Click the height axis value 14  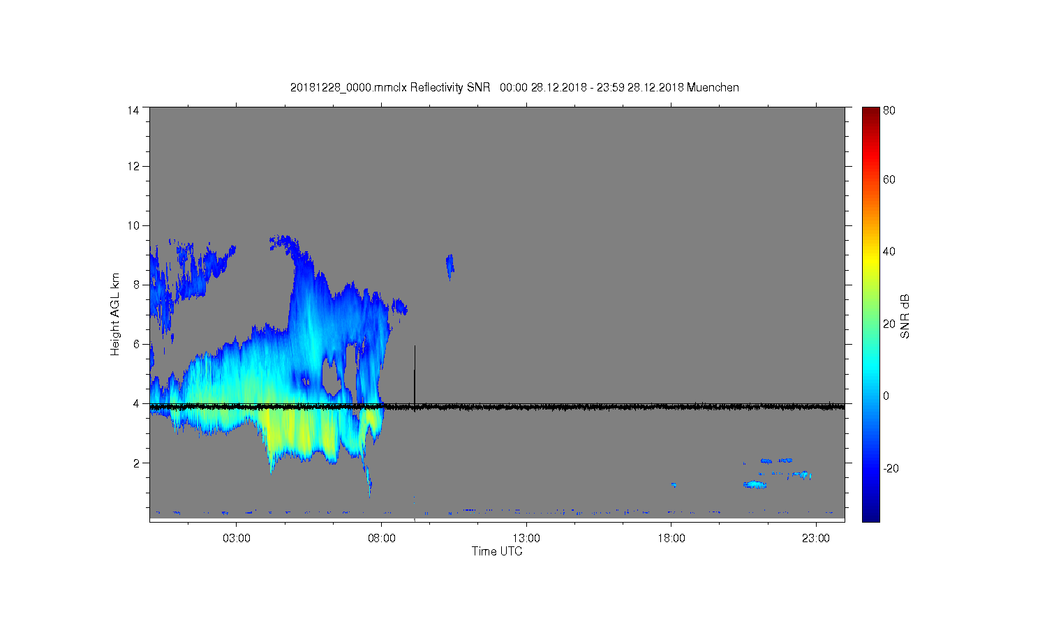pos(133,110)
